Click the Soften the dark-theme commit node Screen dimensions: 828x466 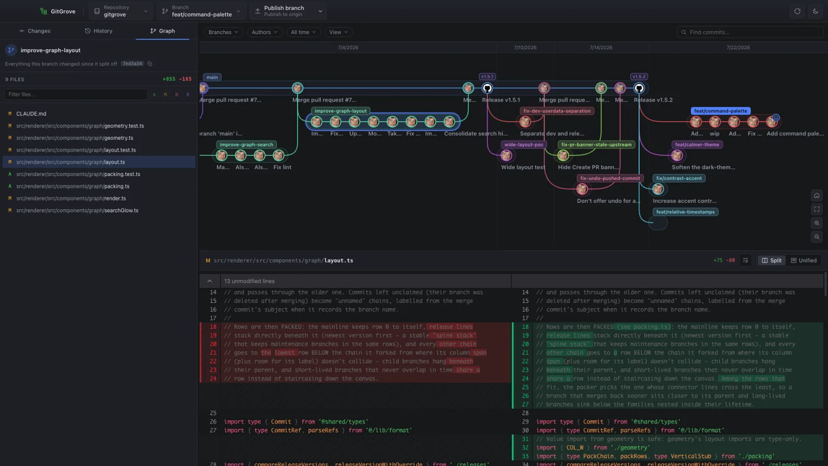(x=677, y=155)
